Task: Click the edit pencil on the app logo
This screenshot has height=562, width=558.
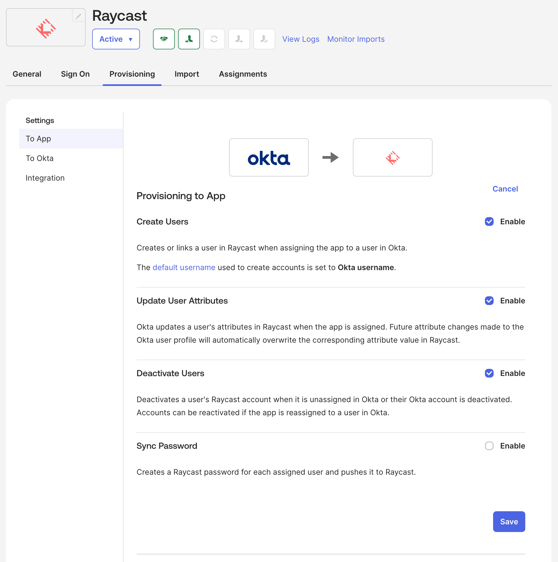Action: coord(78,16)
